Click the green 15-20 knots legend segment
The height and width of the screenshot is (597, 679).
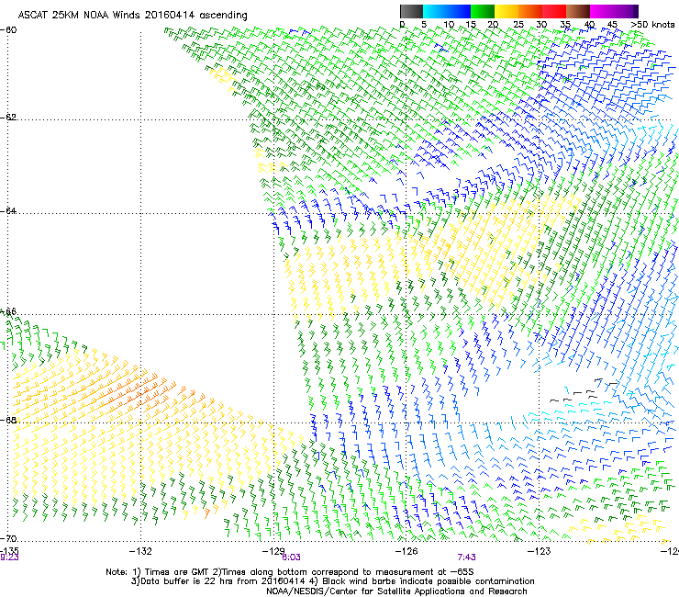(483, 11)
